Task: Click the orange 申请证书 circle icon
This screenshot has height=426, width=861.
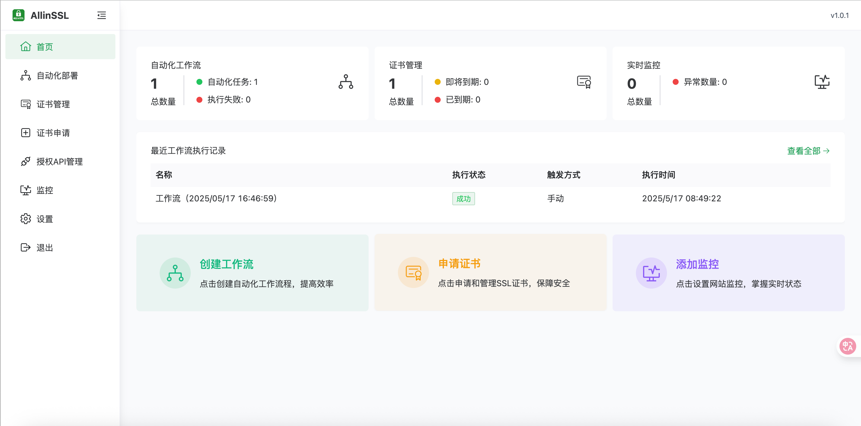Action: pyautogui.click(x=413, y=273)
